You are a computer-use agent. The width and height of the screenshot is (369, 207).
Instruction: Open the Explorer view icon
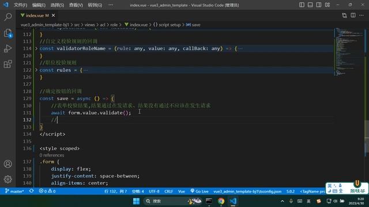[x=7, y=33]
